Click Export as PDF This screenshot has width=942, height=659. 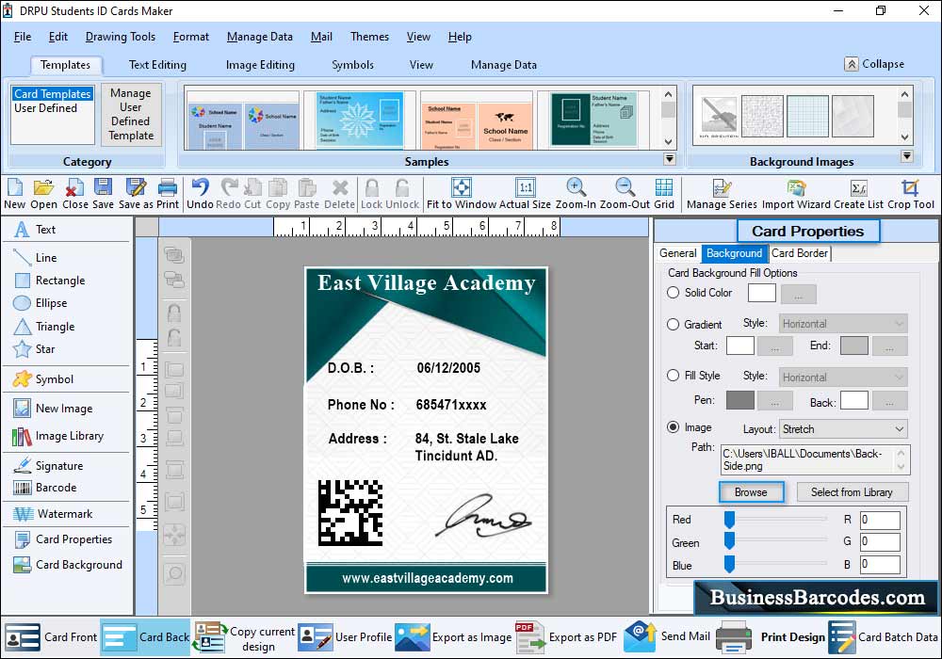click(566, 636)
